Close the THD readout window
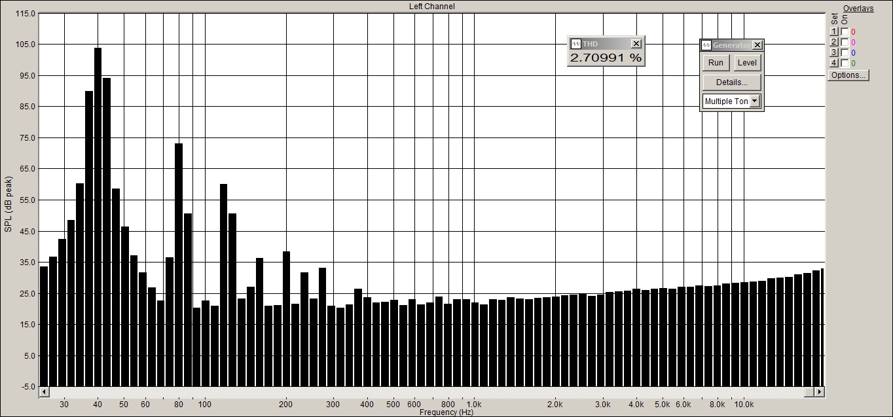893x417 pixels. click(x=636, y=44)
